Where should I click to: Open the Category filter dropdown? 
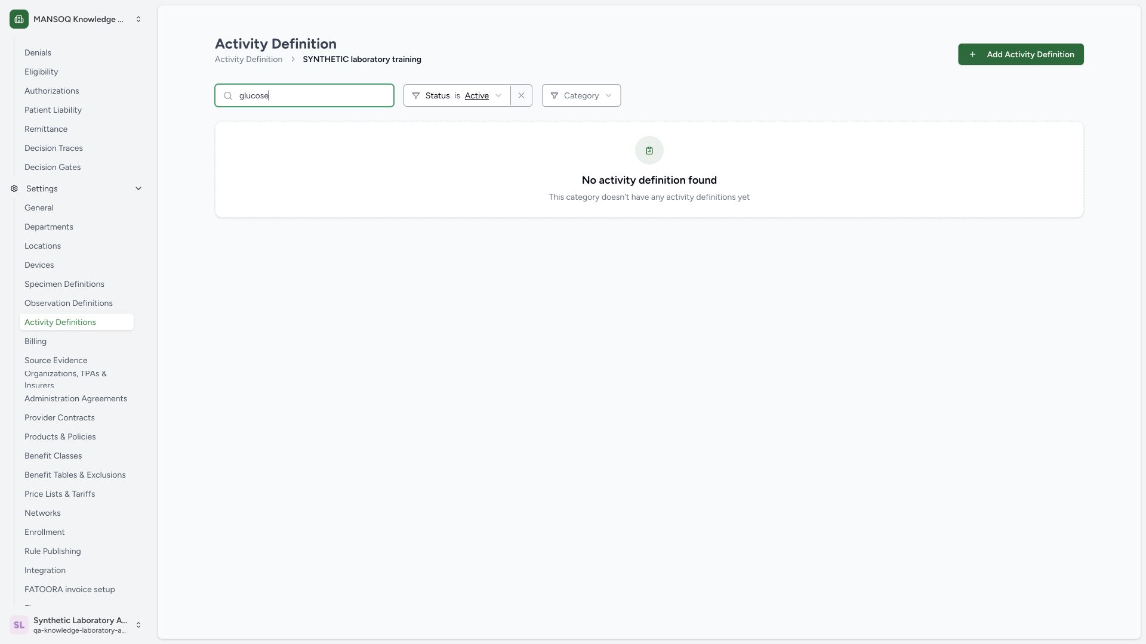[581, 95]
